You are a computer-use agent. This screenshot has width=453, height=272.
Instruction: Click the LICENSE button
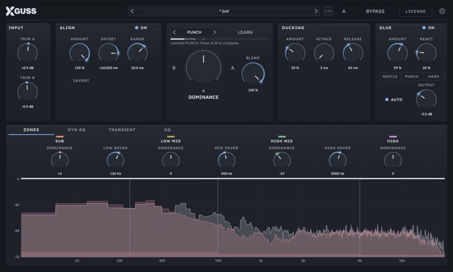[x=415, y=11]
